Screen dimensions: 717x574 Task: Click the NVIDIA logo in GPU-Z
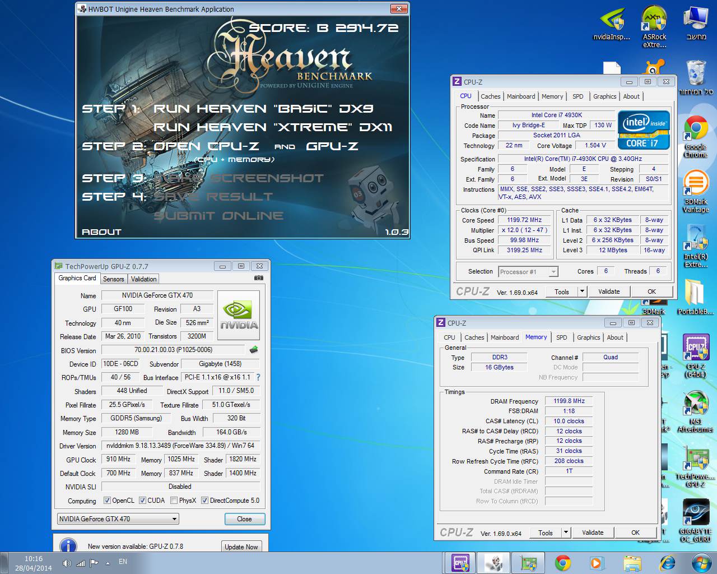point(239,315)
